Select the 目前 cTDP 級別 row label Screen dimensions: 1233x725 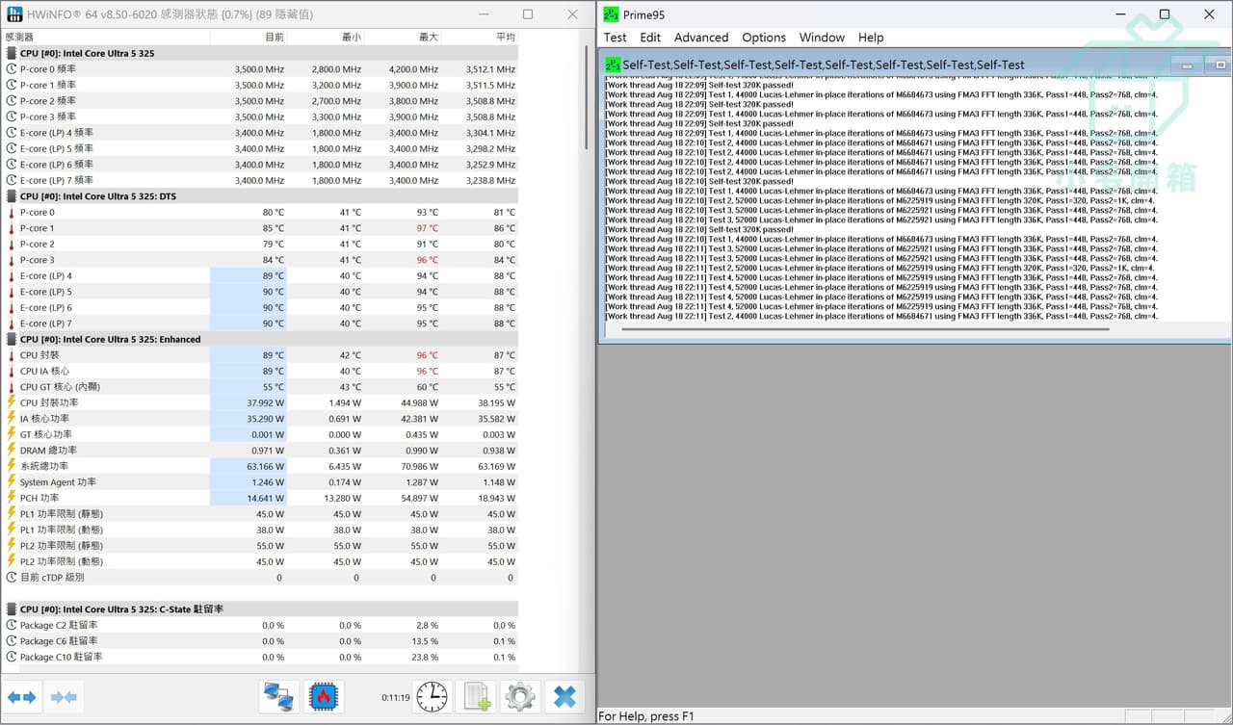pos(52,578)
